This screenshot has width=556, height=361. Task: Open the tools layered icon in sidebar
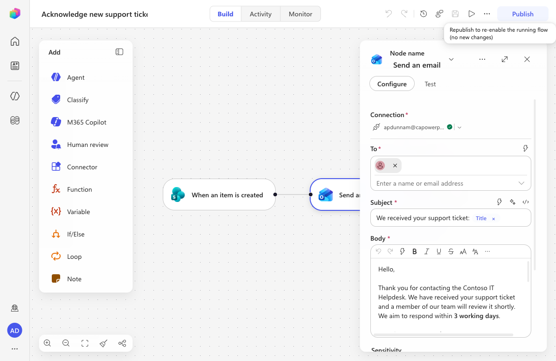tap(14, 120)
